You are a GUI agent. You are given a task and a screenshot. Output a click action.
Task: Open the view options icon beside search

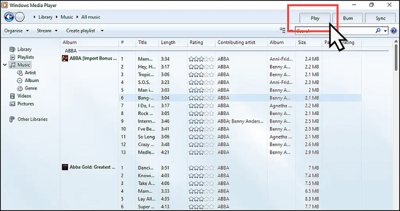point(282,30)
